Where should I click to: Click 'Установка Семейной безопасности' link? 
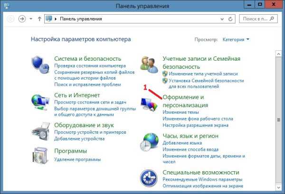tap(206, 83)
